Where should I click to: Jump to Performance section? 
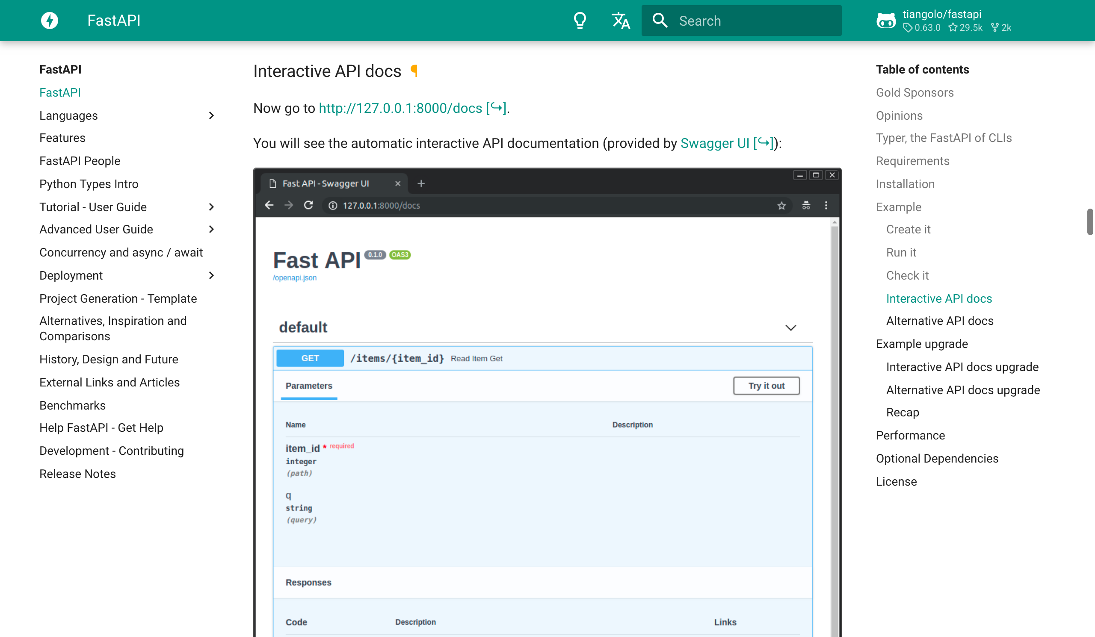tap(910, 435)
